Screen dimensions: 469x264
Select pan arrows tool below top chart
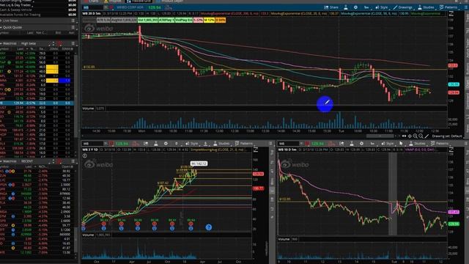click(x=404, y=136)
